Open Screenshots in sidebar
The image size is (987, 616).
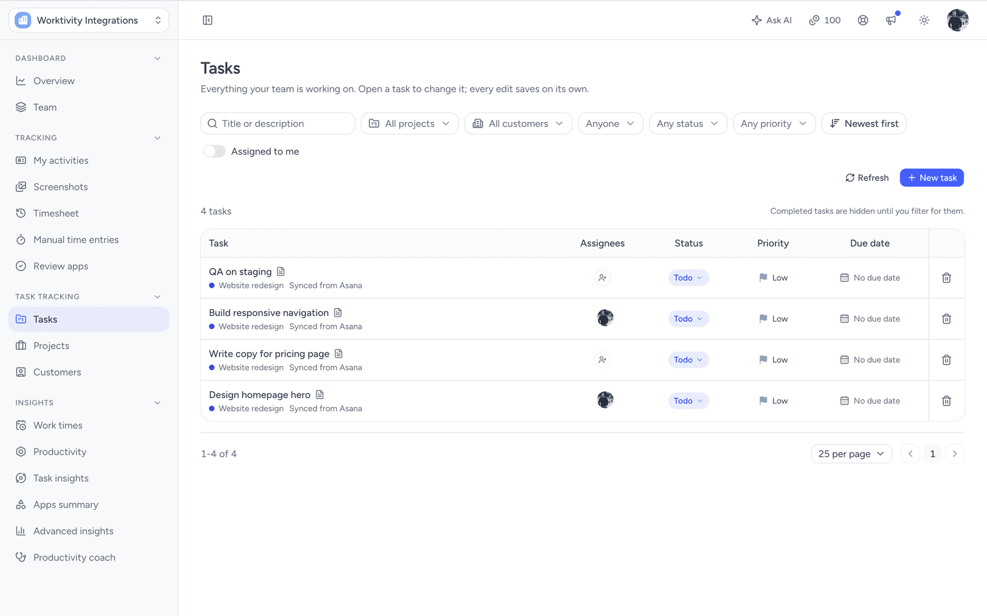[89, 187]
